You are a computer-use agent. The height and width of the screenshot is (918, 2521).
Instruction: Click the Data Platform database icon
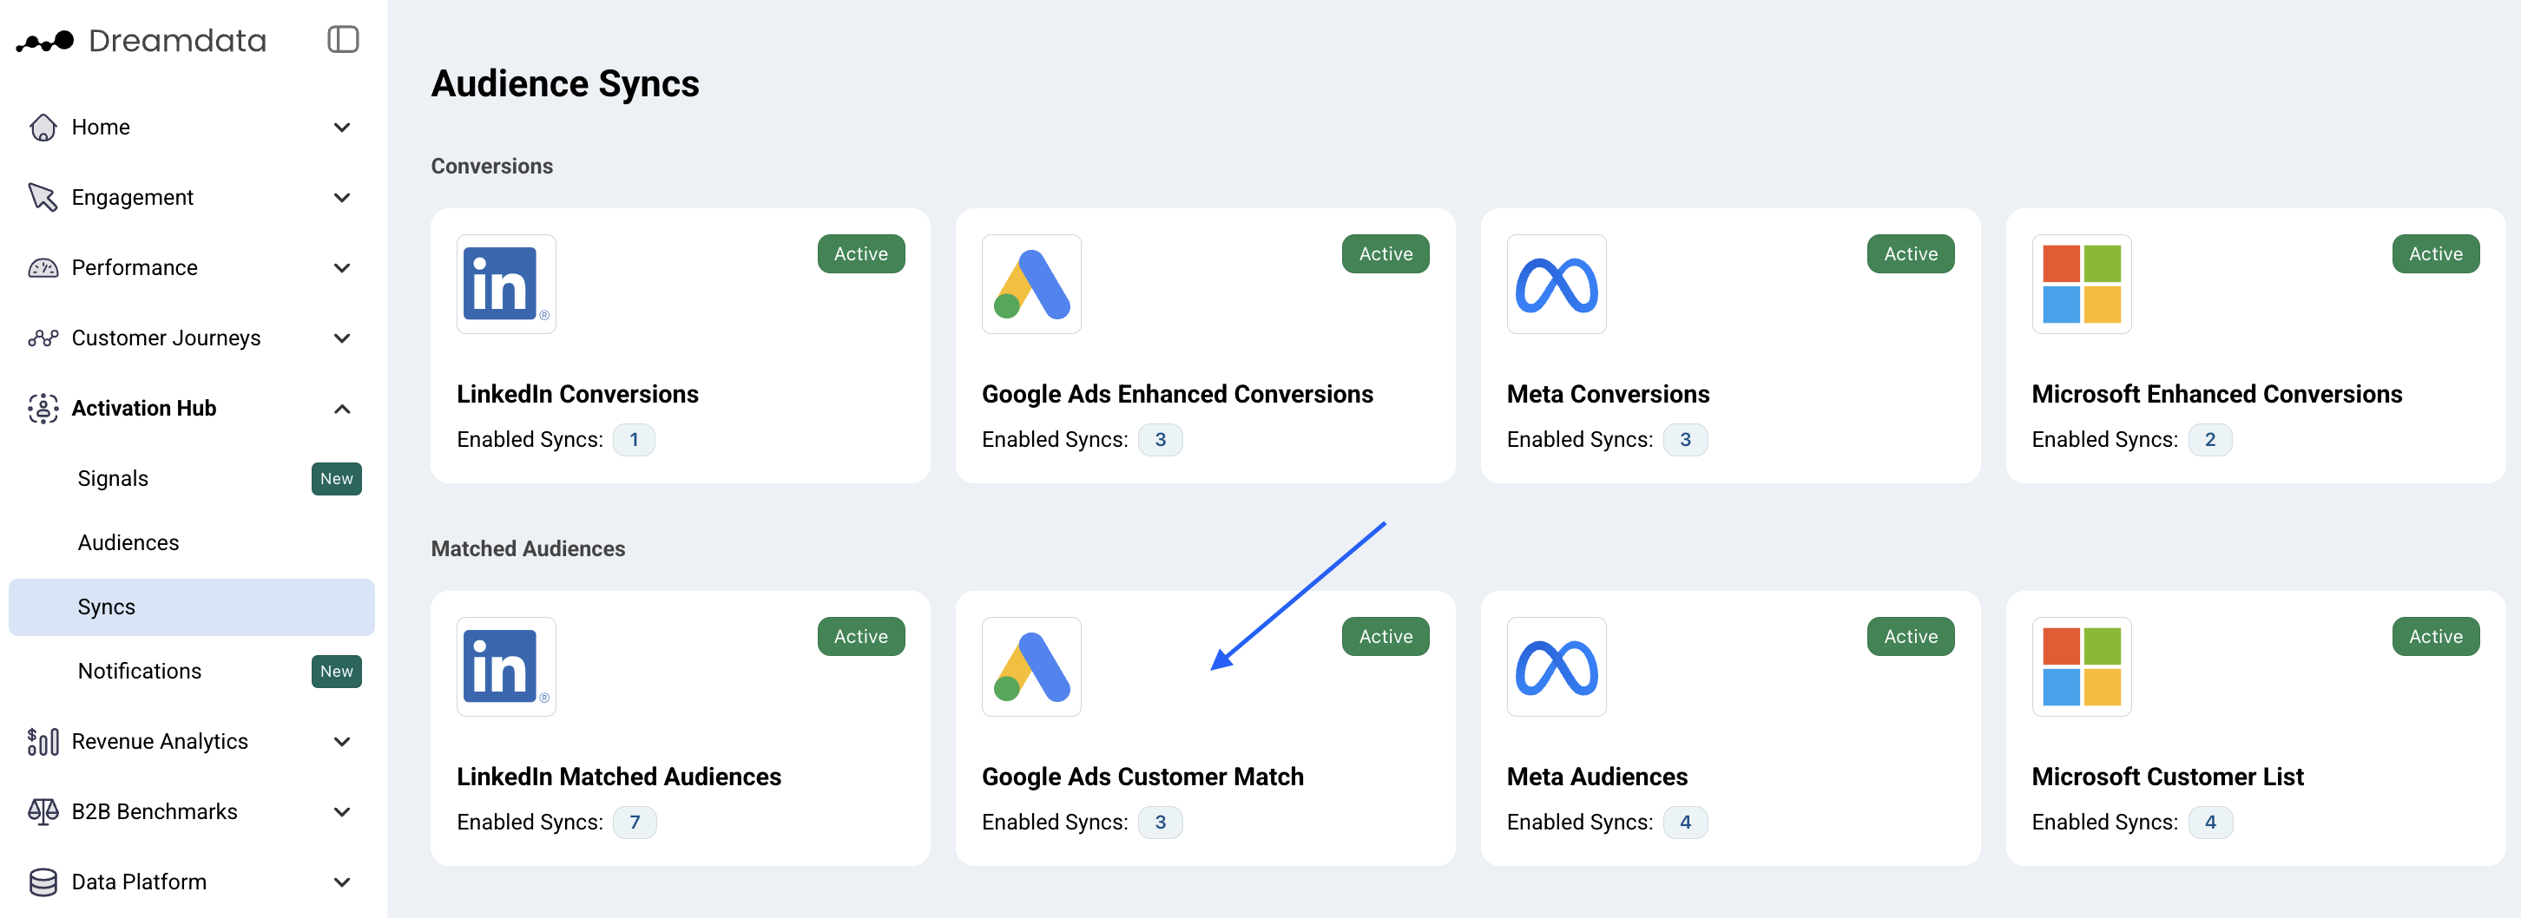[43, 882]
